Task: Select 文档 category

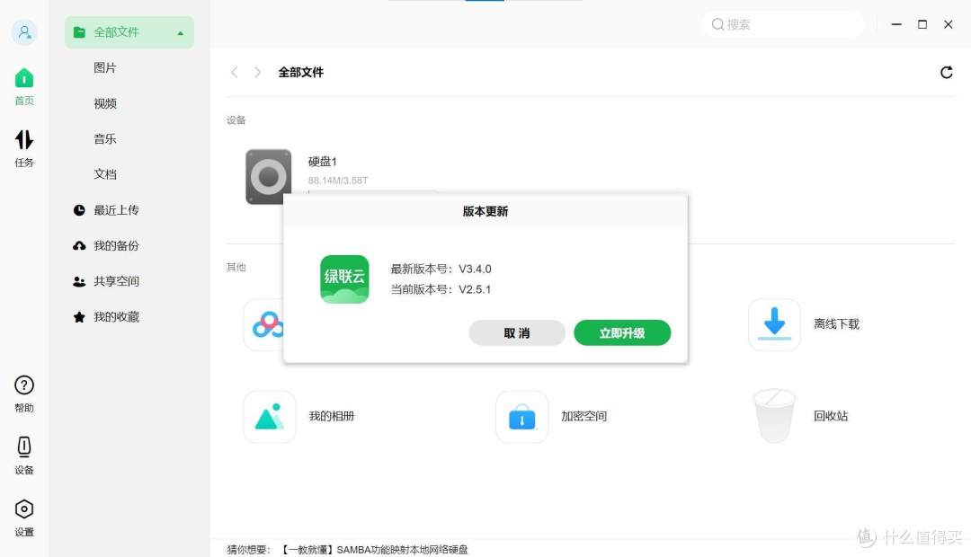Action: [105, 174]
